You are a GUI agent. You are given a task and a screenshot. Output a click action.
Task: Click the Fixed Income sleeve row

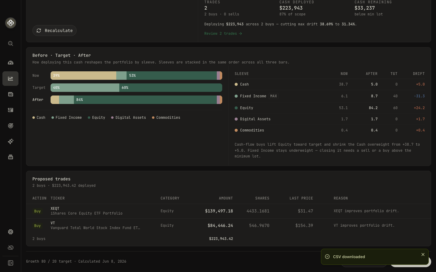pyautogui.click(x=329, y=96)
